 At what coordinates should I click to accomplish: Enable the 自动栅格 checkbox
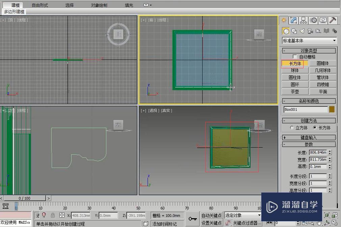[x=295, y=57]
